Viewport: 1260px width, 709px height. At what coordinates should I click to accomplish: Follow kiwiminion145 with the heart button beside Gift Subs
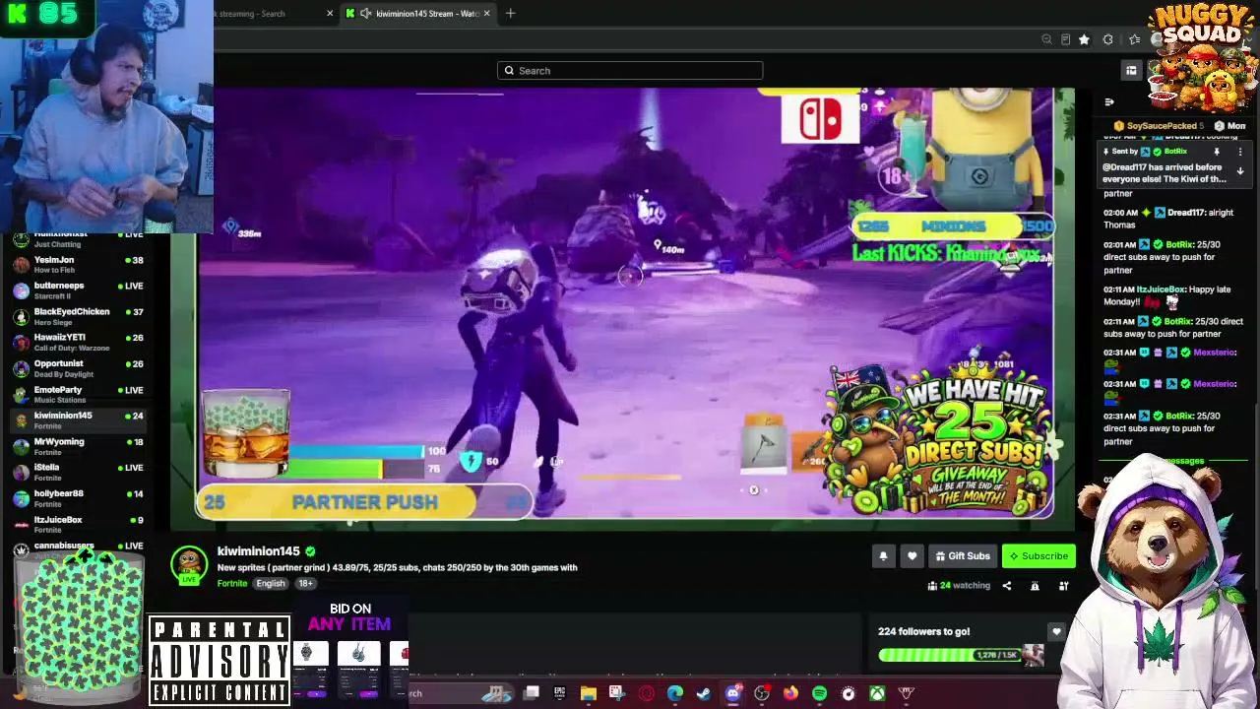point(912,556)
